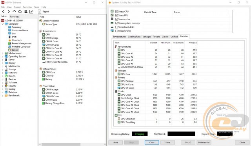Open the File menu
251x146 pixels.
pos(3,7)
